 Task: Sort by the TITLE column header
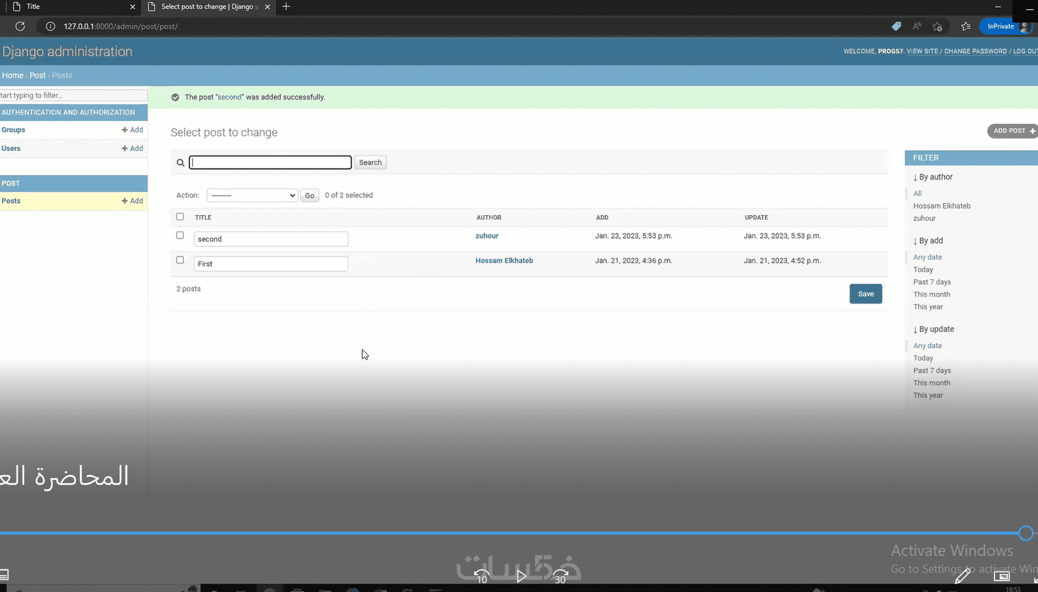(x=203, y=217)
